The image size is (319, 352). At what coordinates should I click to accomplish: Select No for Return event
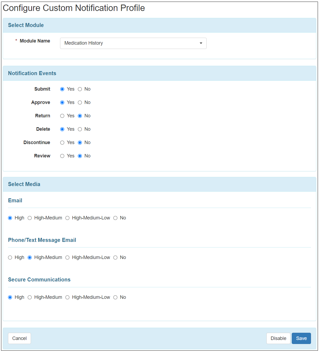[x=80, y=116]
